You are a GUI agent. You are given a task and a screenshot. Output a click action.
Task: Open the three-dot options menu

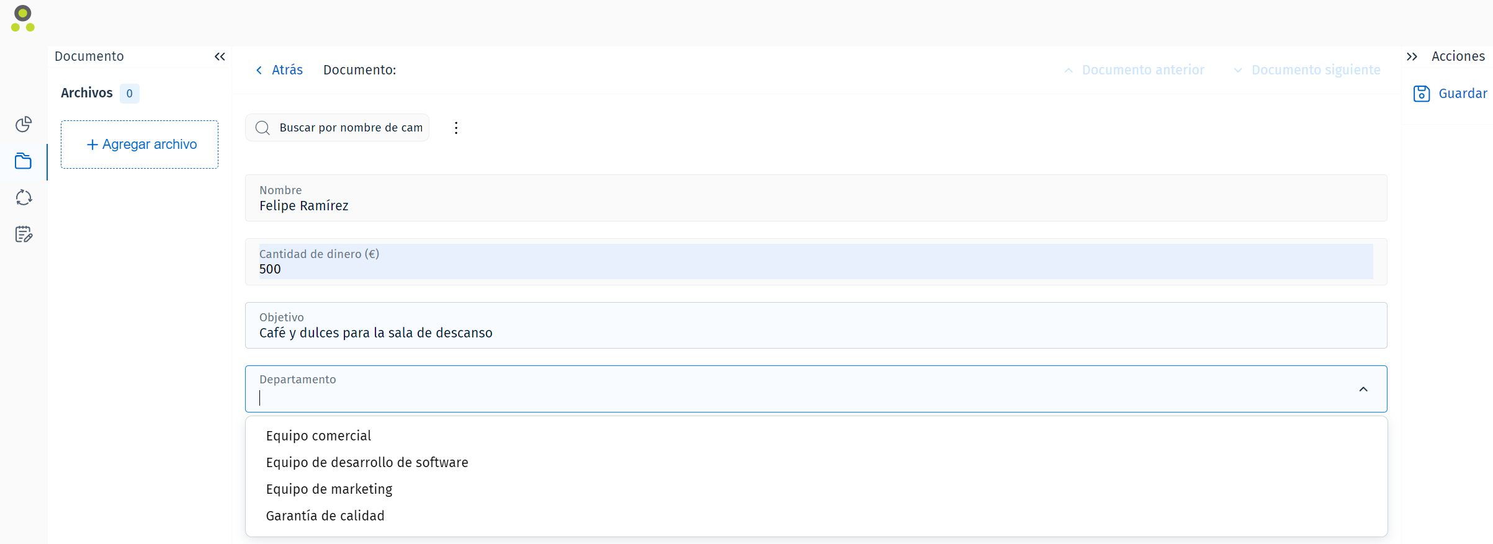click(456, 128)
